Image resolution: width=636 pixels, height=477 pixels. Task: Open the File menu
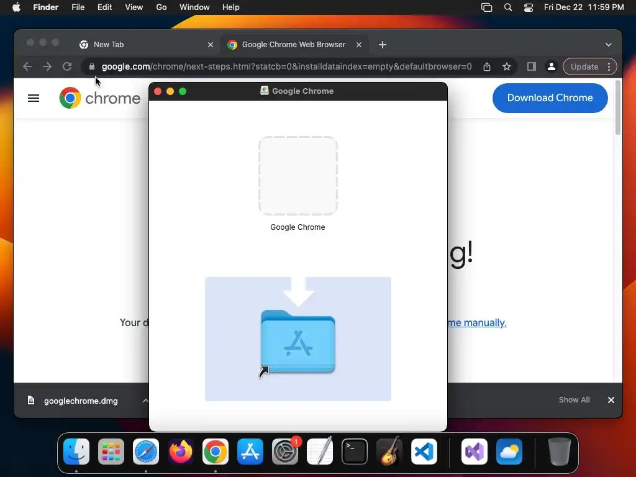(x=78, y=7)
